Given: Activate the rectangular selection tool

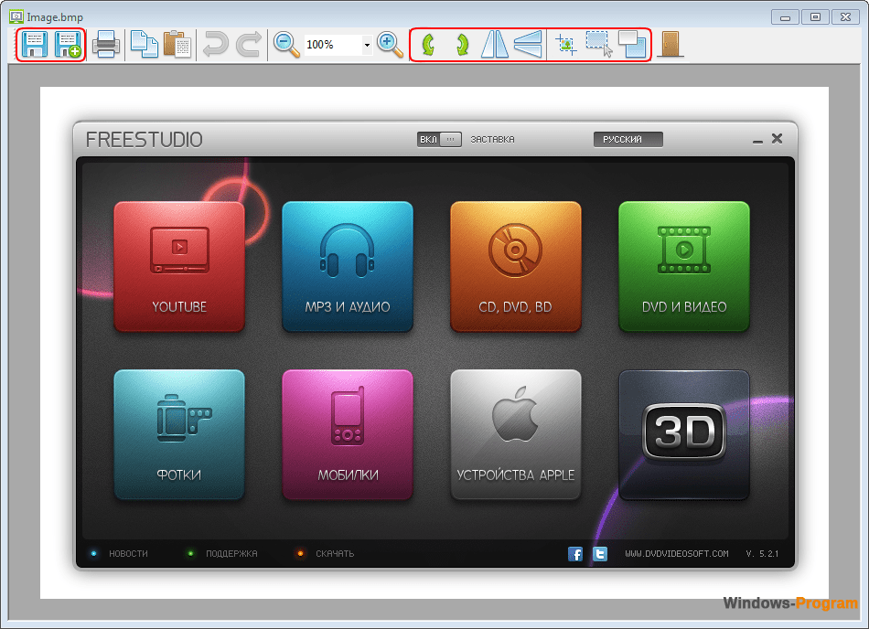Looking at the screenshot, I should pyautogui.click(x=598, y=44).
